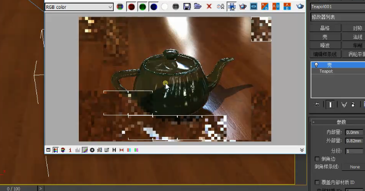Open pixel information red i icon

pyautogui.click(x=70, y=150)
